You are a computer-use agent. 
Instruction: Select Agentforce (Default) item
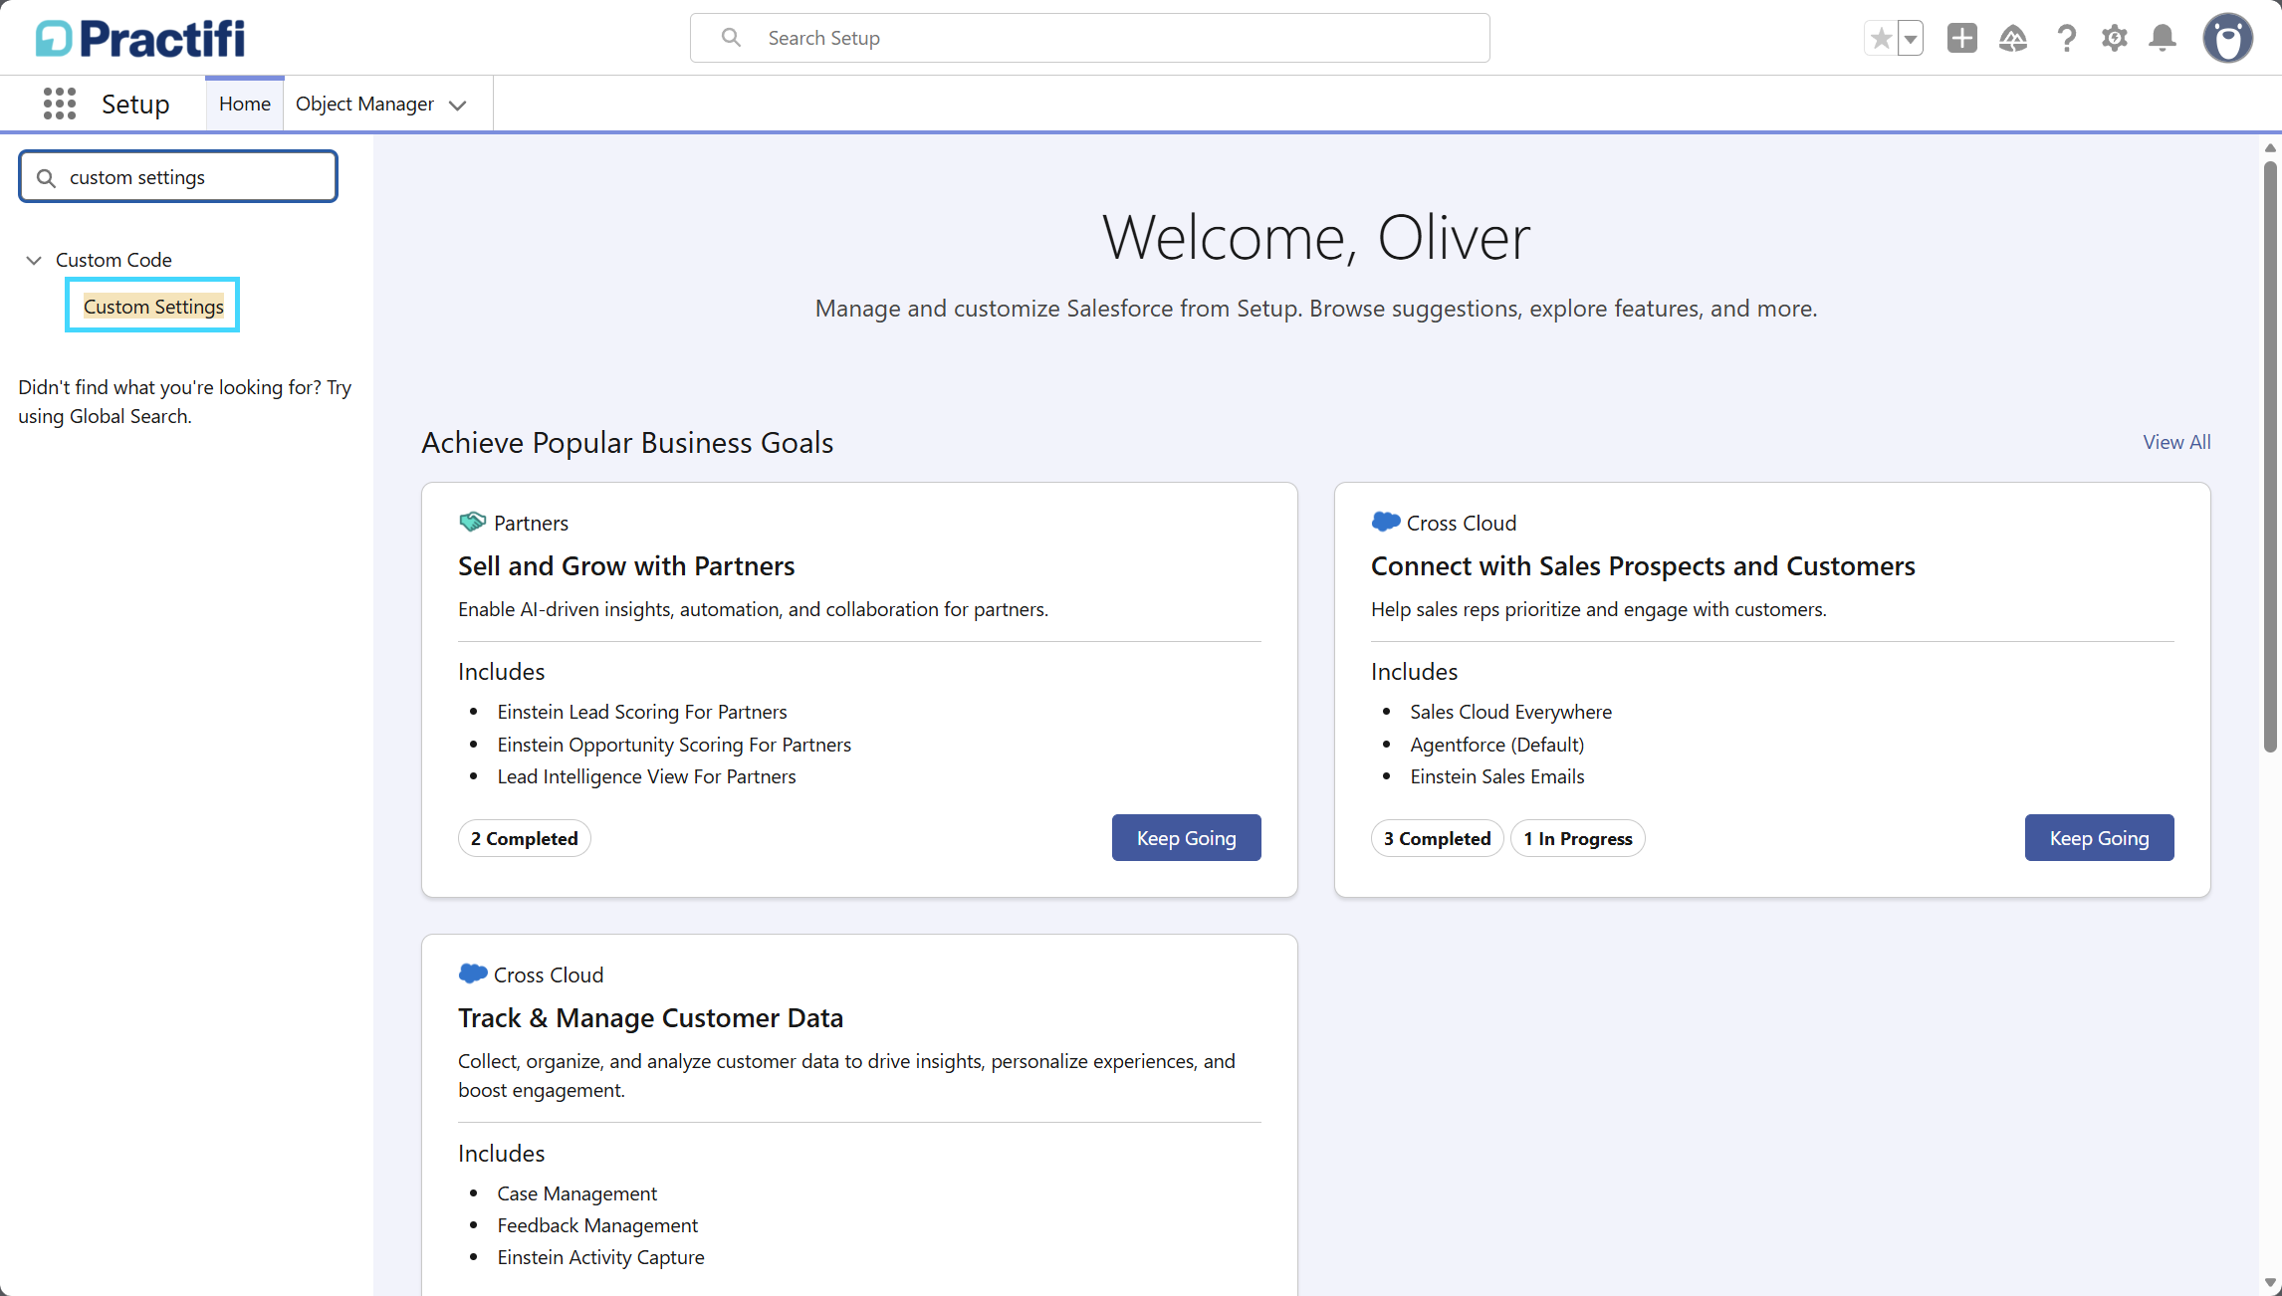(1496, 745)
